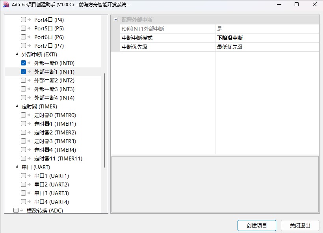Click the arrow icon beside Port5口 (P5)
The height and width of the screenshot is (233, 323).
coord(29,28)
